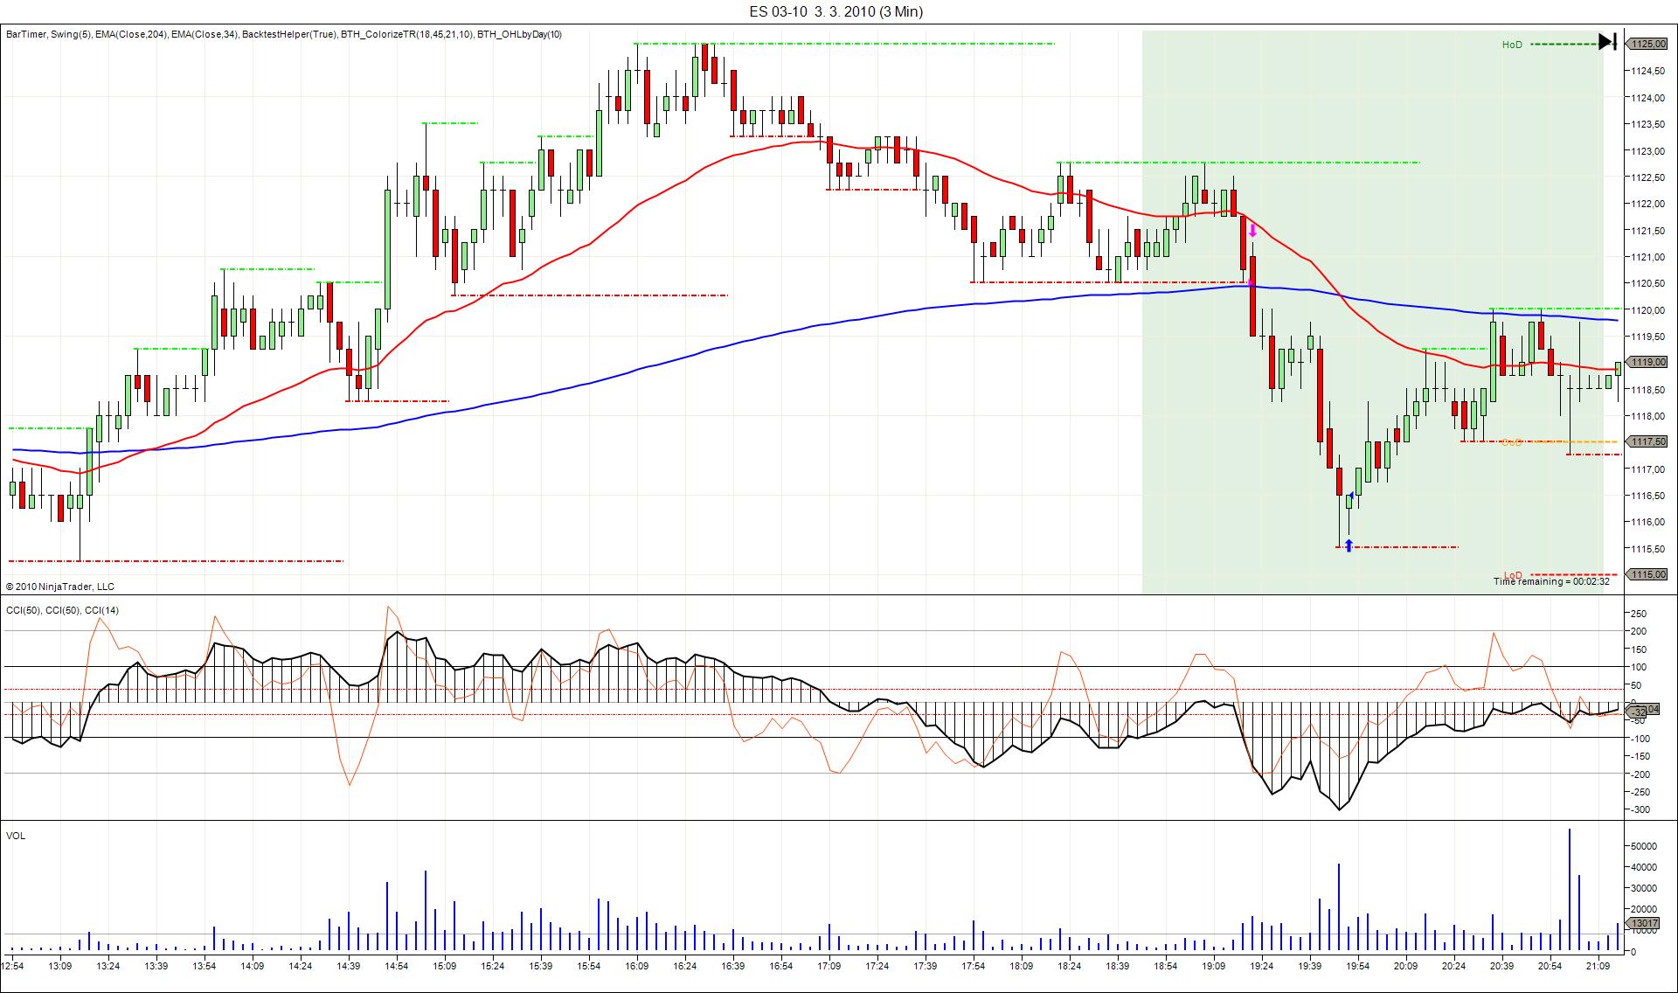Select the 1117,50 price marker tag
1678x993 pixels.
point(1647,442)
